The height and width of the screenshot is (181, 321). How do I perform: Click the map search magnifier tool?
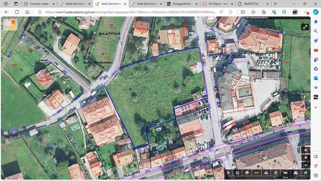237,173
